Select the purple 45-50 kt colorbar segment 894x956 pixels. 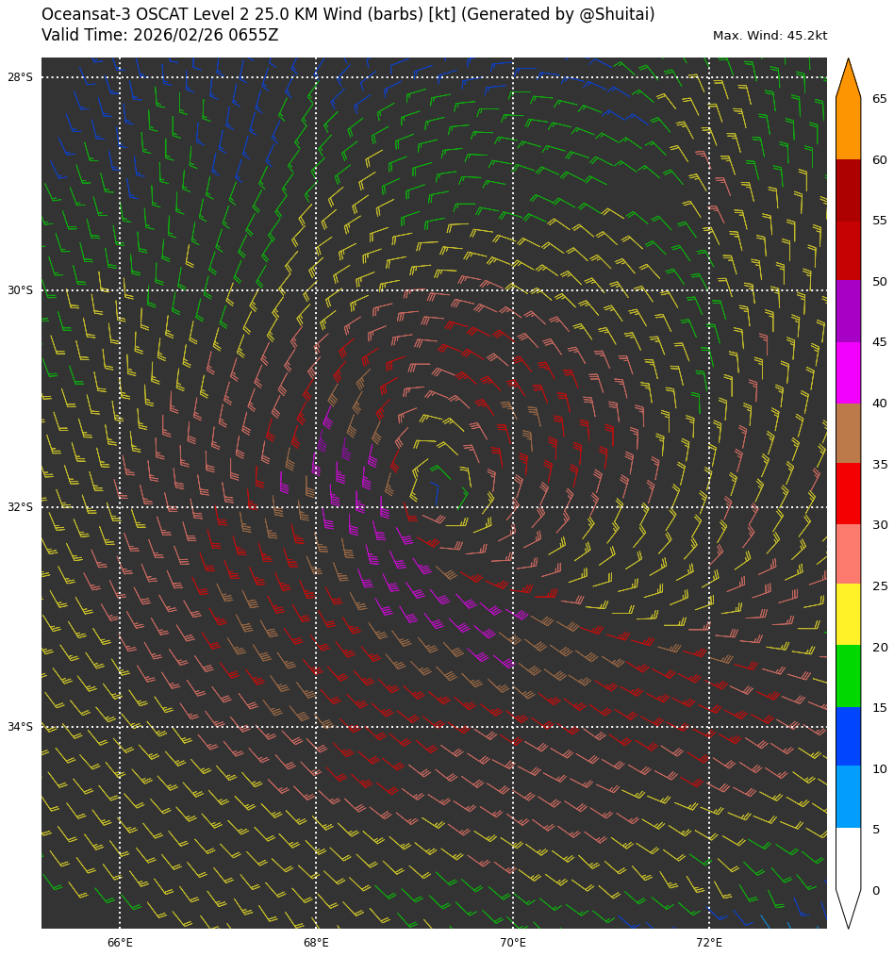848,311
